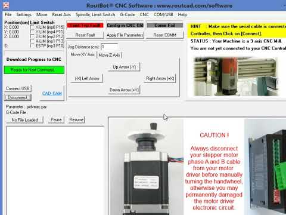
Task: Jog with the Up Arrow (-Y) button
Action: [124, 67]
